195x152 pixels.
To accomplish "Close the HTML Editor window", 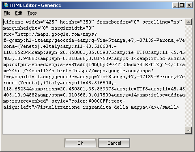I will pyautogui.click(x=189, y=5).
